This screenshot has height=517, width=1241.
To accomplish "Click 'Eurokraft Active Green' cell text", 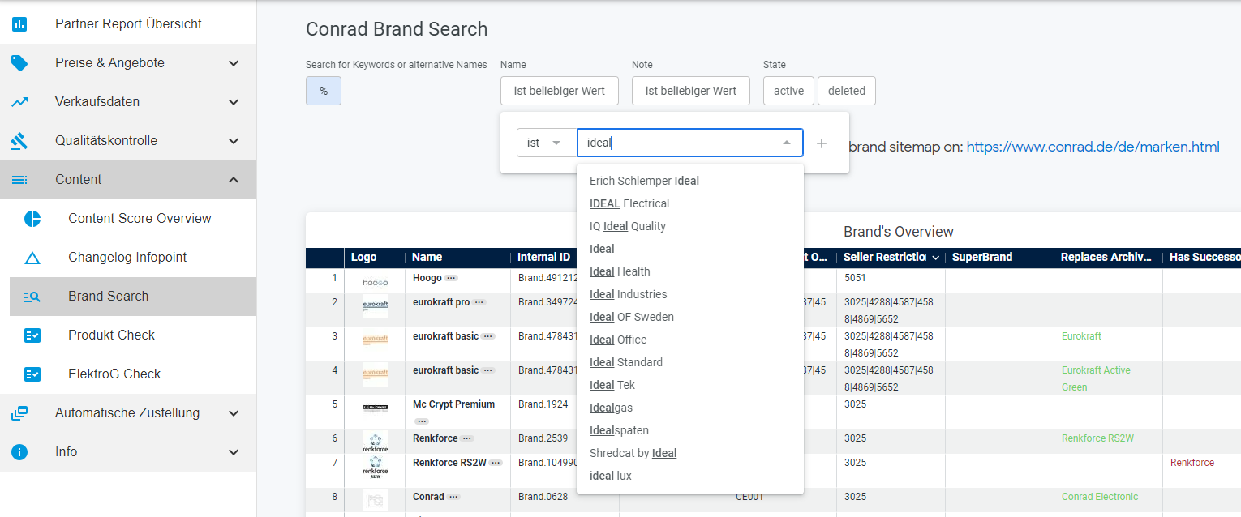I will 1096,378.
